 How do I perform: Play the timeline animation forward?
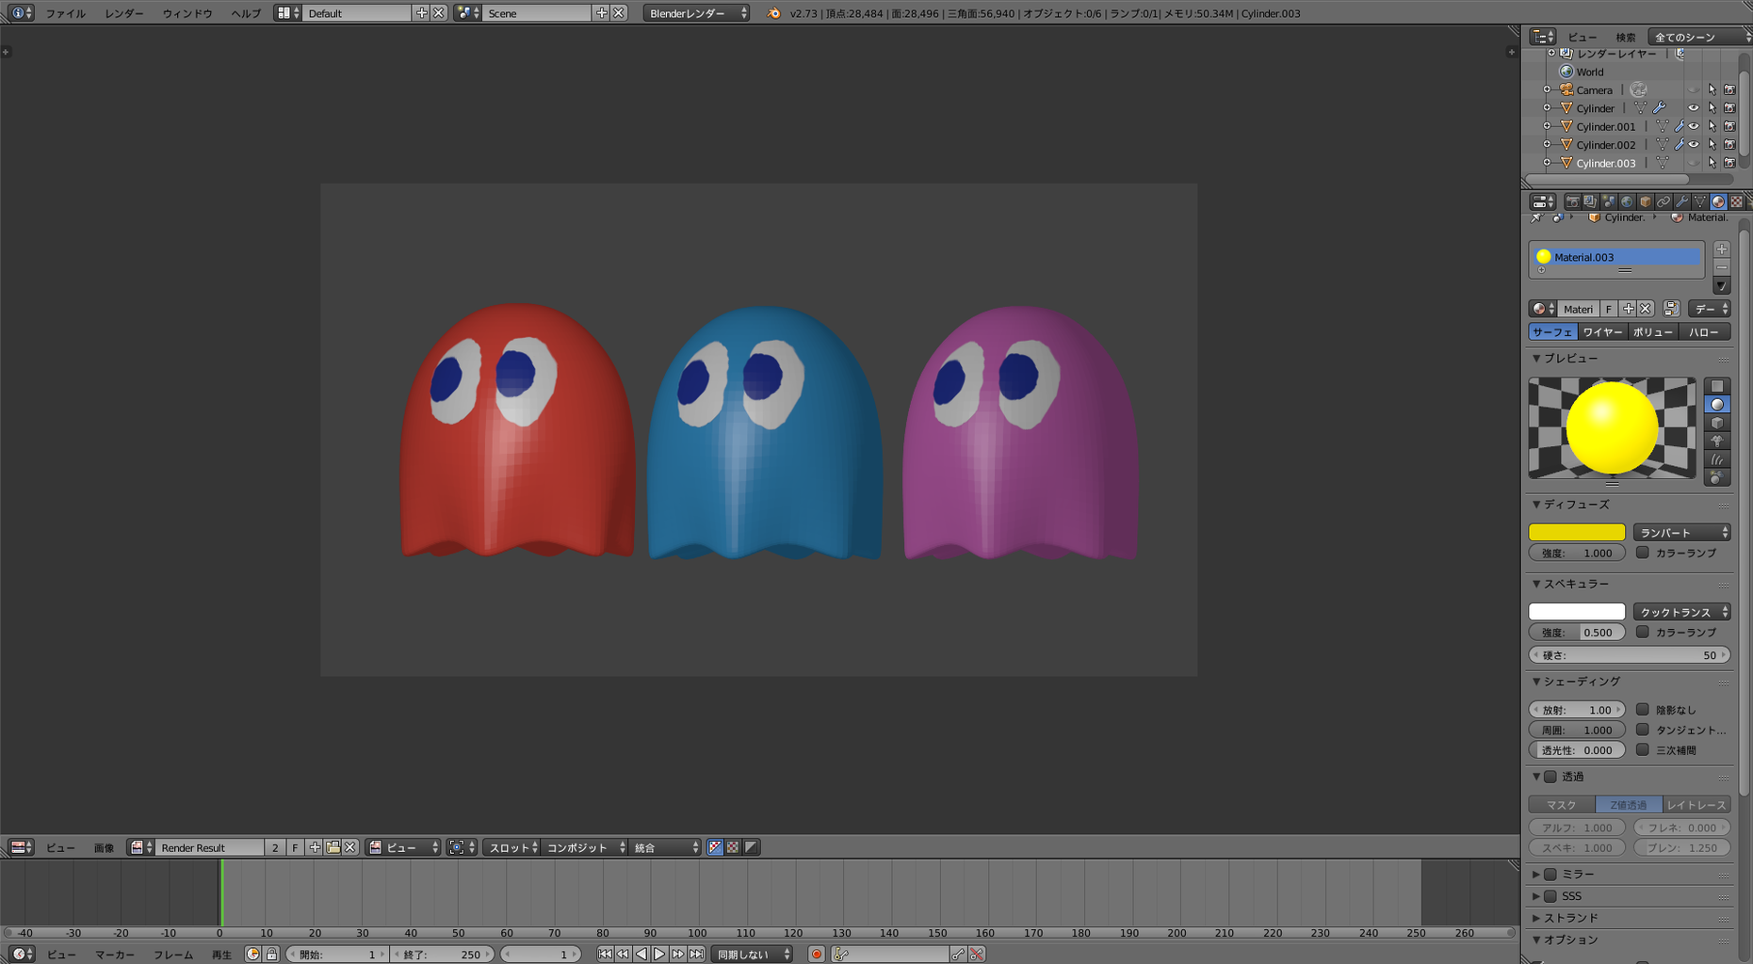coord(659,954)
